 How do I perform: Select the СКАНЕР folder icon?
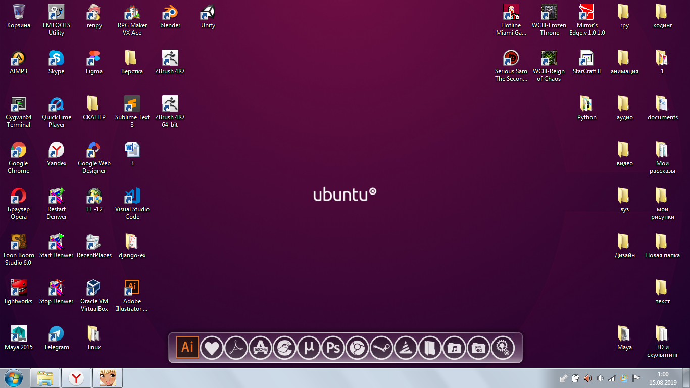coord(94,108)
